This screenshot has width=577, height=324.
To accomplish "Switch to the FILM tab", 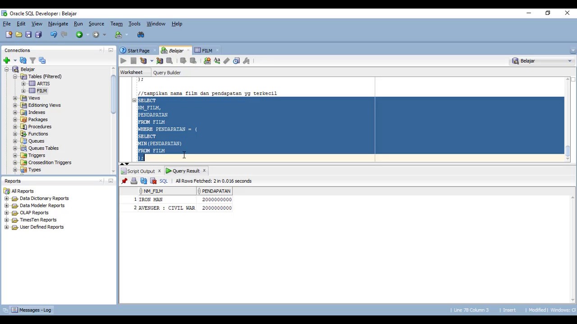I will click(x=207, y=50).
